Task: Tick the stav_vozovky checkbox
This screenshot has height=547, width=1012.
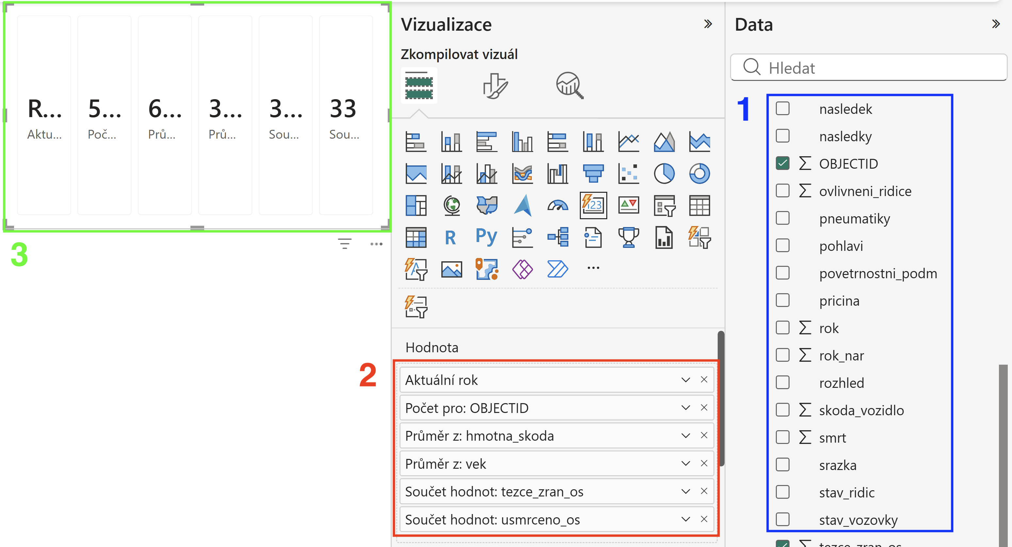Action: click(783, 519)
